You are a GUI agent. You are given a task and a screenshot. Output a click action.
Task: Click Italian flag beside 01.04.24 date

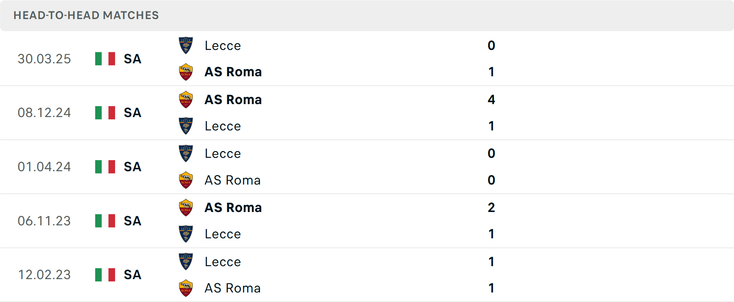coord(105,167)
